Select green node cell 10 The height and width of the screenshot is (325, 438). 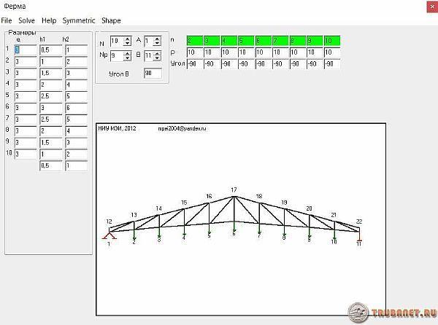[332, 41]
